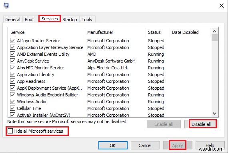Click the Disable all button

[201, 124]
